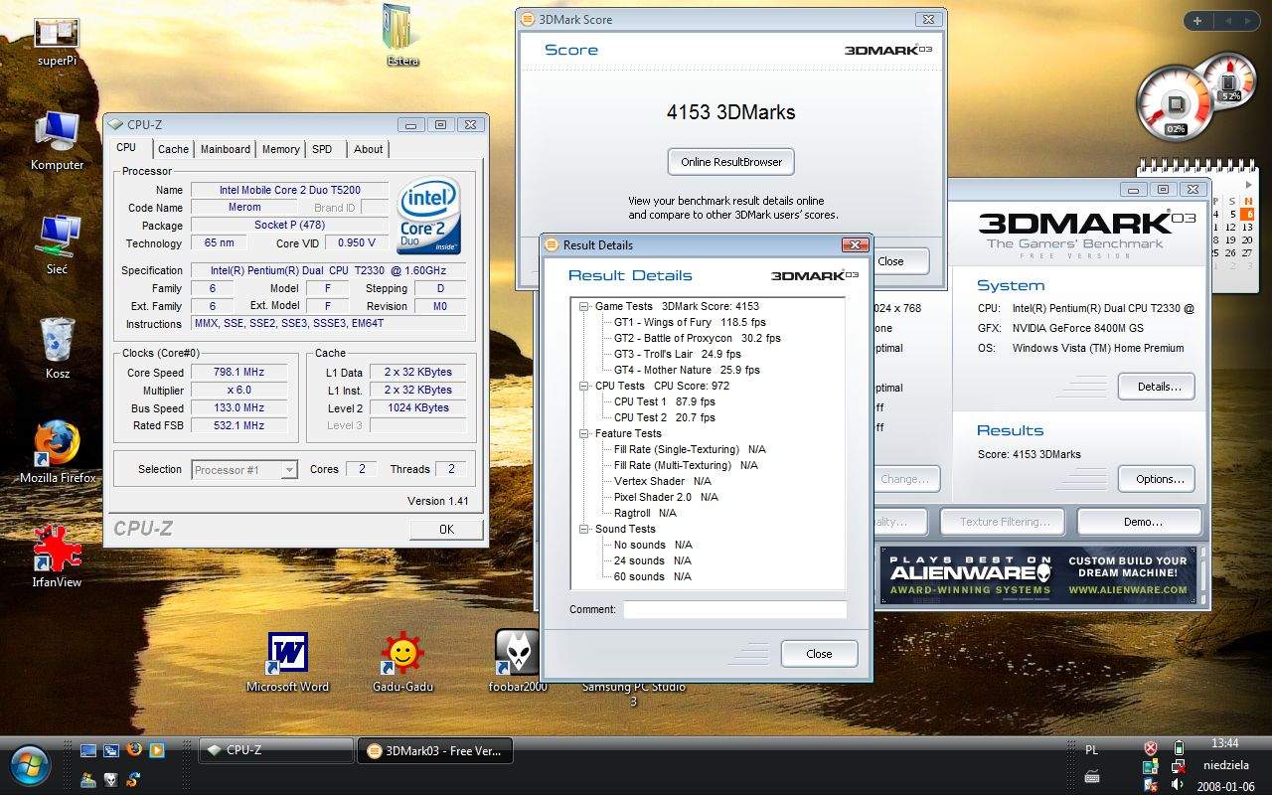Open the Windows Sidebar tray icon
The width and height of the screenshot is (1272, 795).
pyautogui.click(x=1151, y=766)
